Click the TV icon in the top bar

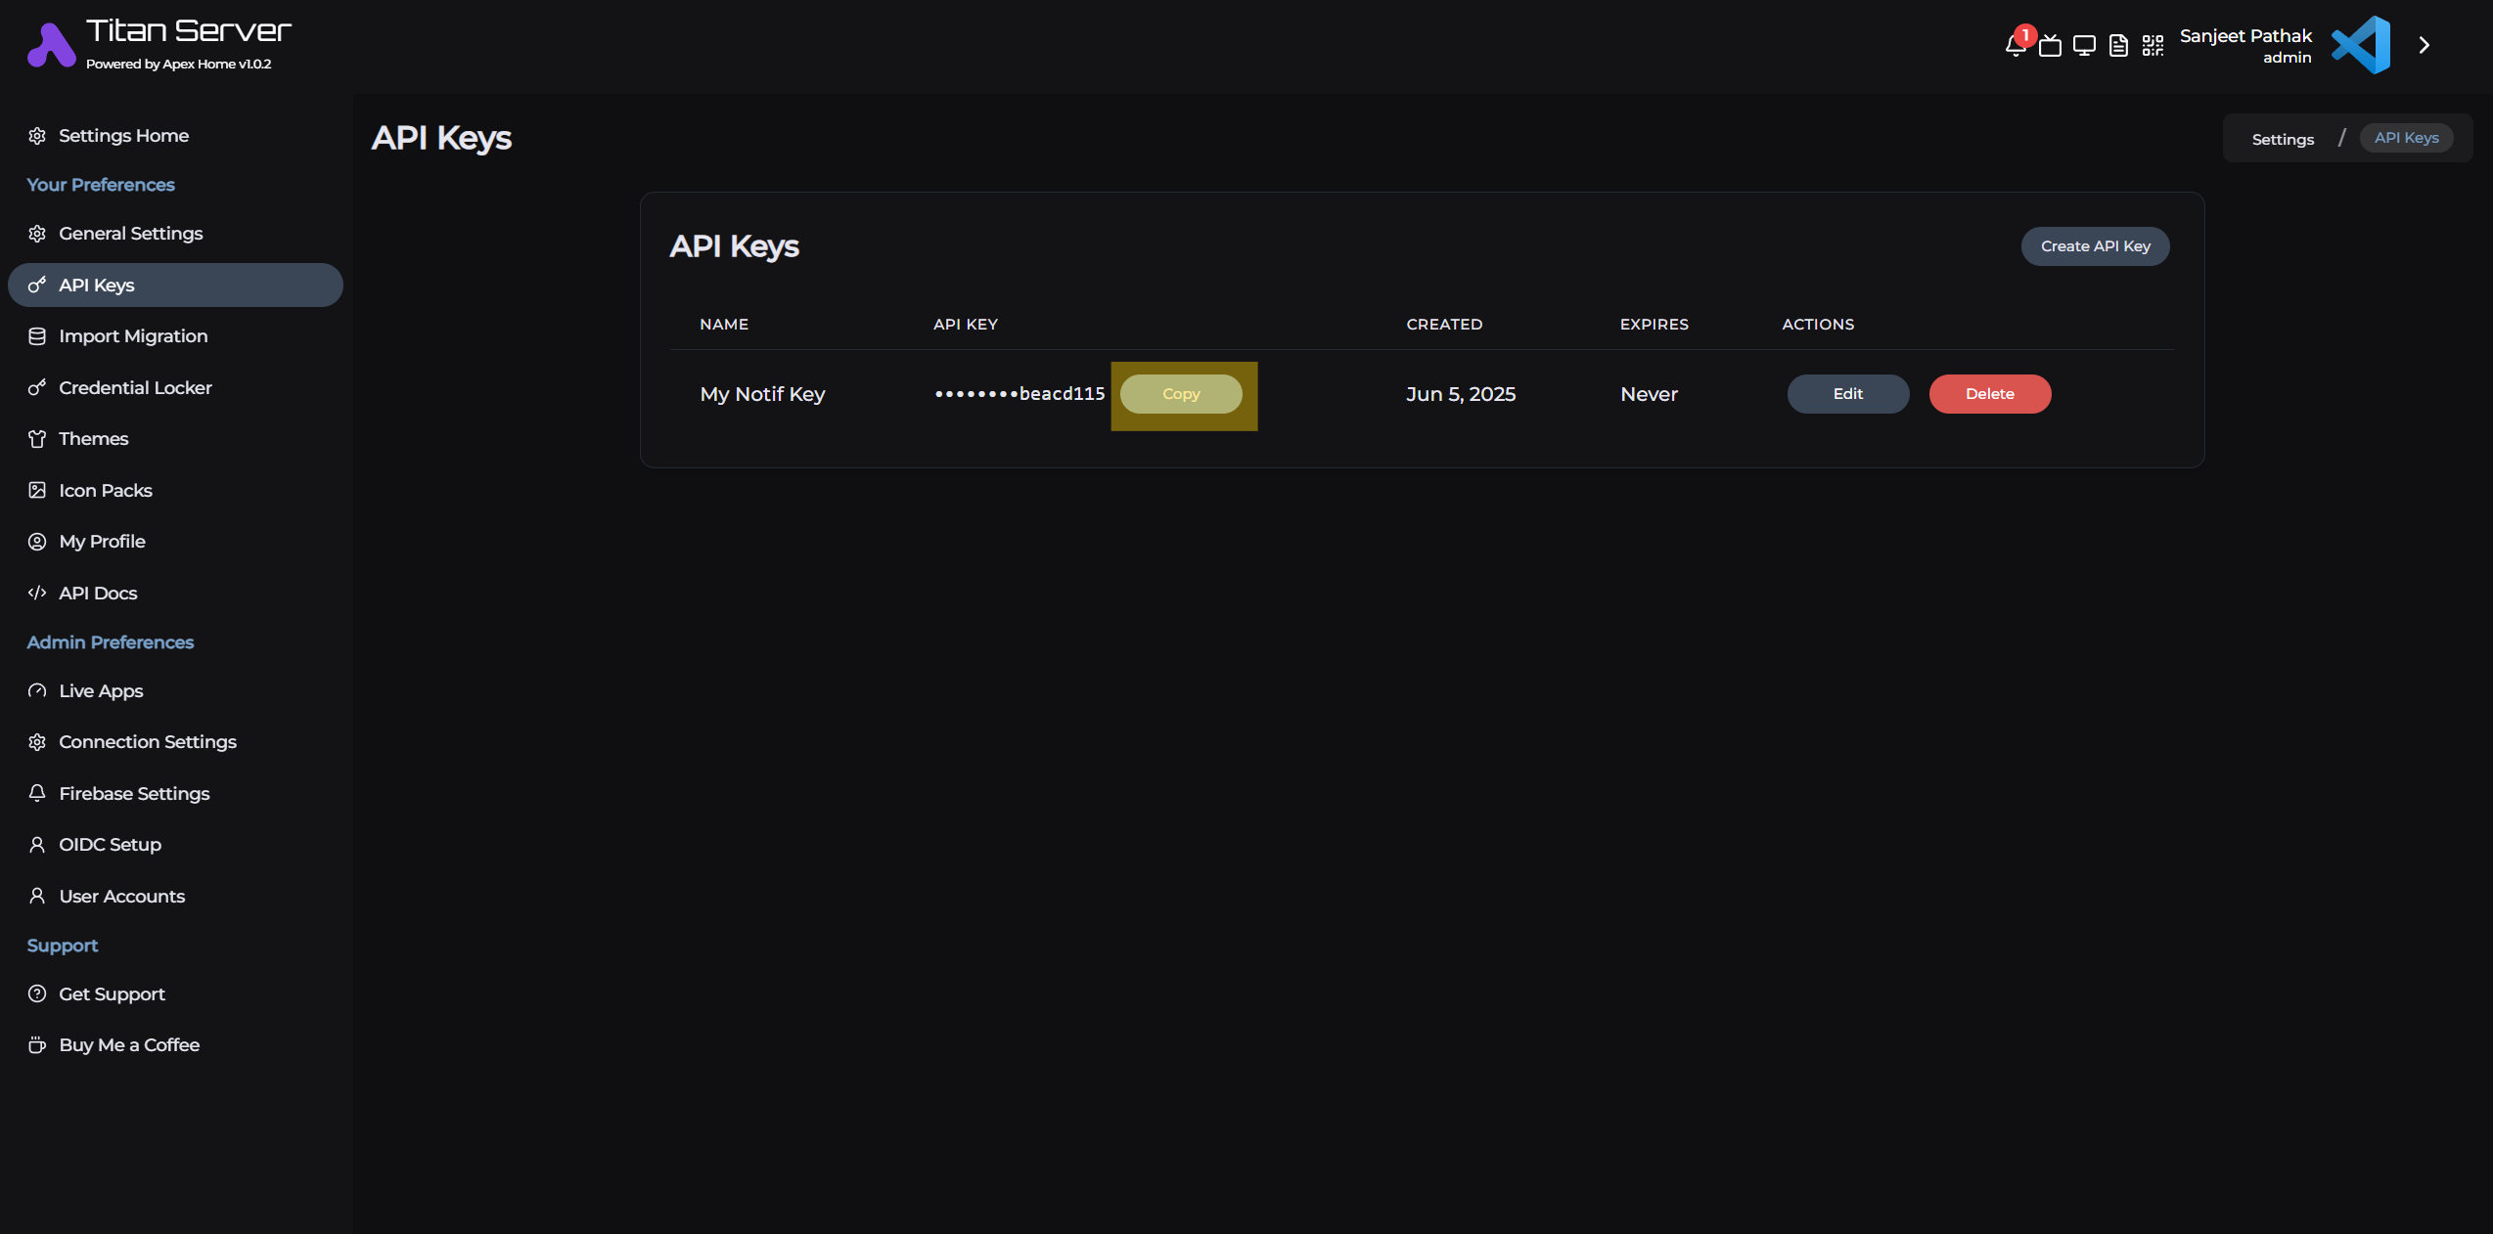[x=2051, y=45]
